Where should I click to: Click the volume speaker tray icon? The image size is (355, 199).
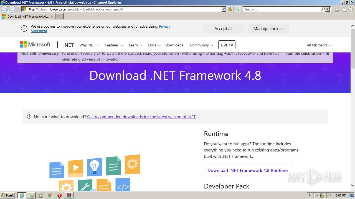point(315,195)
